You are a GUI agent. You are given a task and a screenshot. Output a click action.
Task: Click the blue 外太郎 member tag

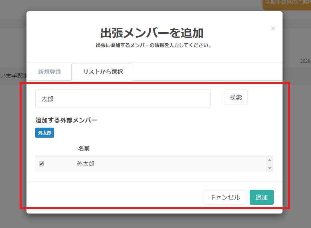click(x=44, y=133)
